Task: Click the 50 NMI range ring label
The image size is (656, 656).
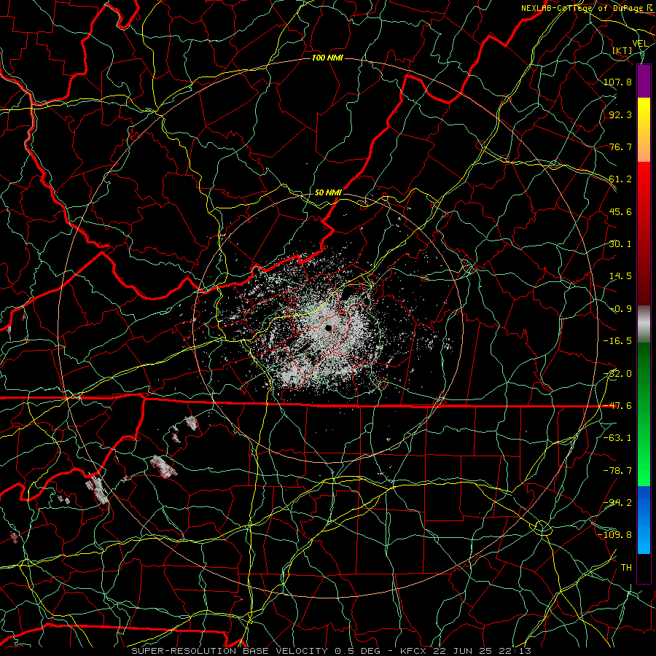Action: [x=328, y=192]
